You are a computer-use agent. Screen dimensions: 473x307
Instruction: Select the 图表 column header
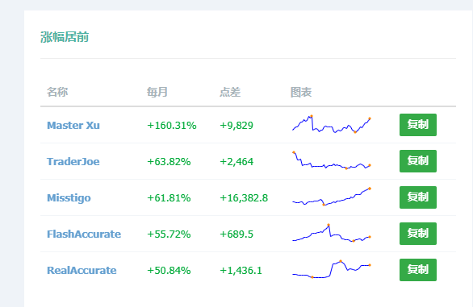point(301,92)
